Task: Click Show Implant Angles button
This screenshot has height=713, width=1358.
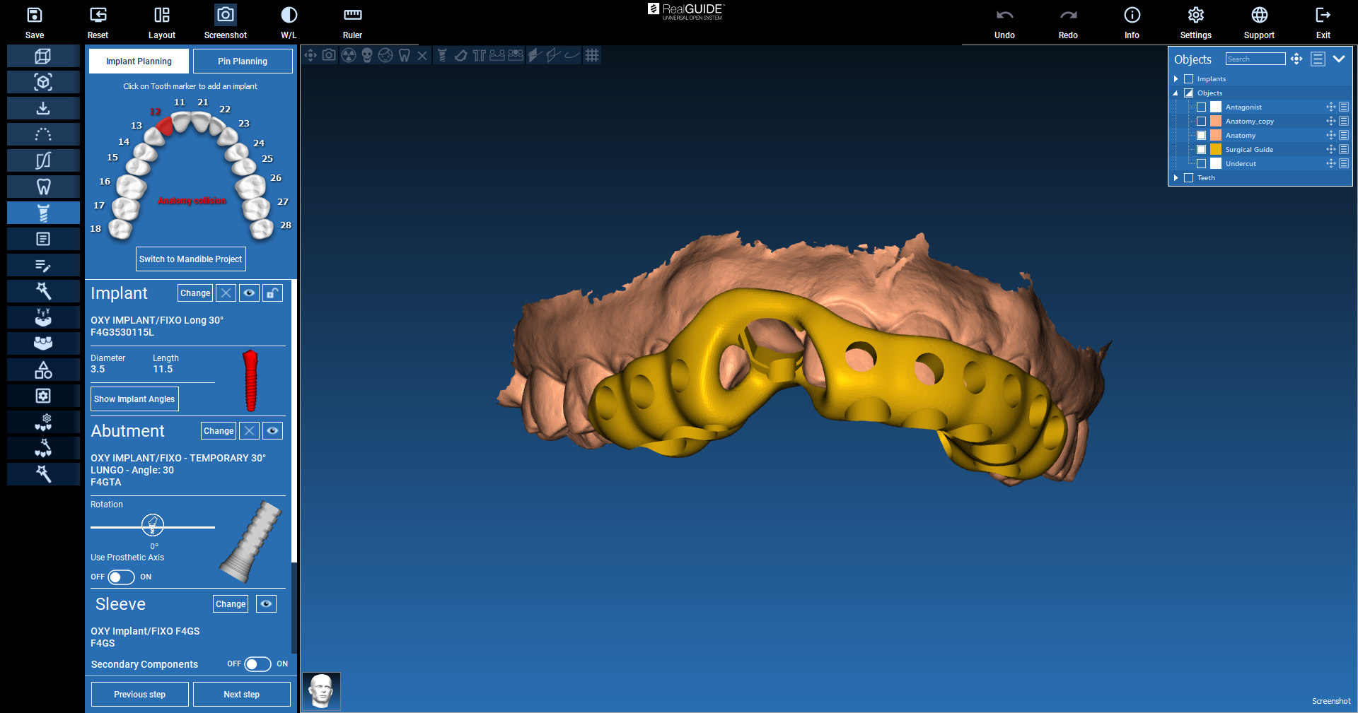Action: (x=134, y=399)
